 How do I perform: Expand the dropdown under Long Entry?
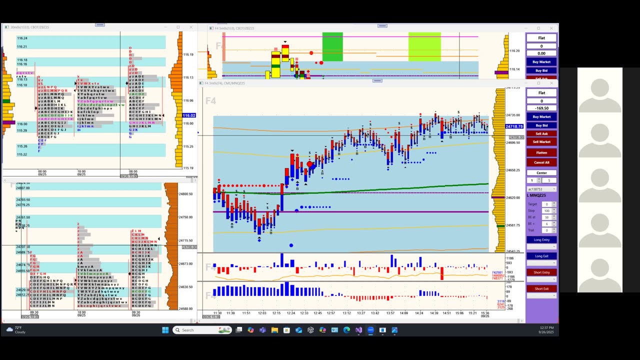[x=541, y=246]
